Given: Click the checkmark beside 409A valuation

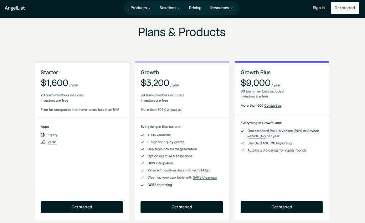Looking at the screenshot, I should coord(143,135).
